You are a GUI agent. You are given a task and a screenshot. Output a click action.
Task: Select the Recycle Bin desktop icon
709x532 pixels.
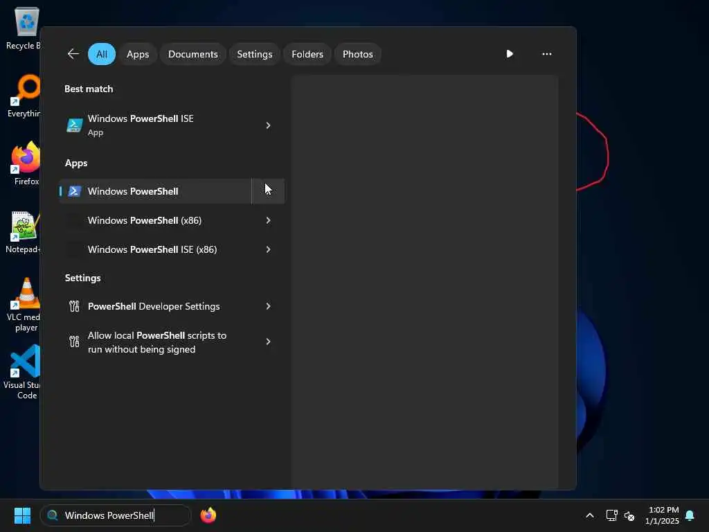(24, 28)
